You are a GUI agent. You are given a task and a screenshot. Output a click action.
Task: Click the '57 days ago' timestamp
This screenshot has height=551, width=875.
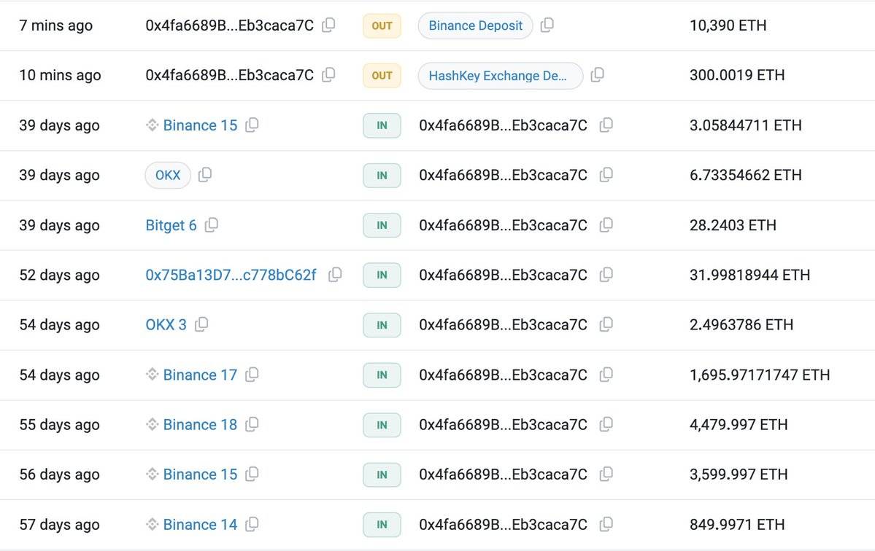point(59,524)
